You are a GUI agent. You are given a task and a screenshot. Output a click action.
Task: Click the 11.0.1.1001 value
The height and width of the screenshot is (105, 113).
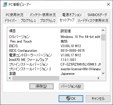pos(68,60)
